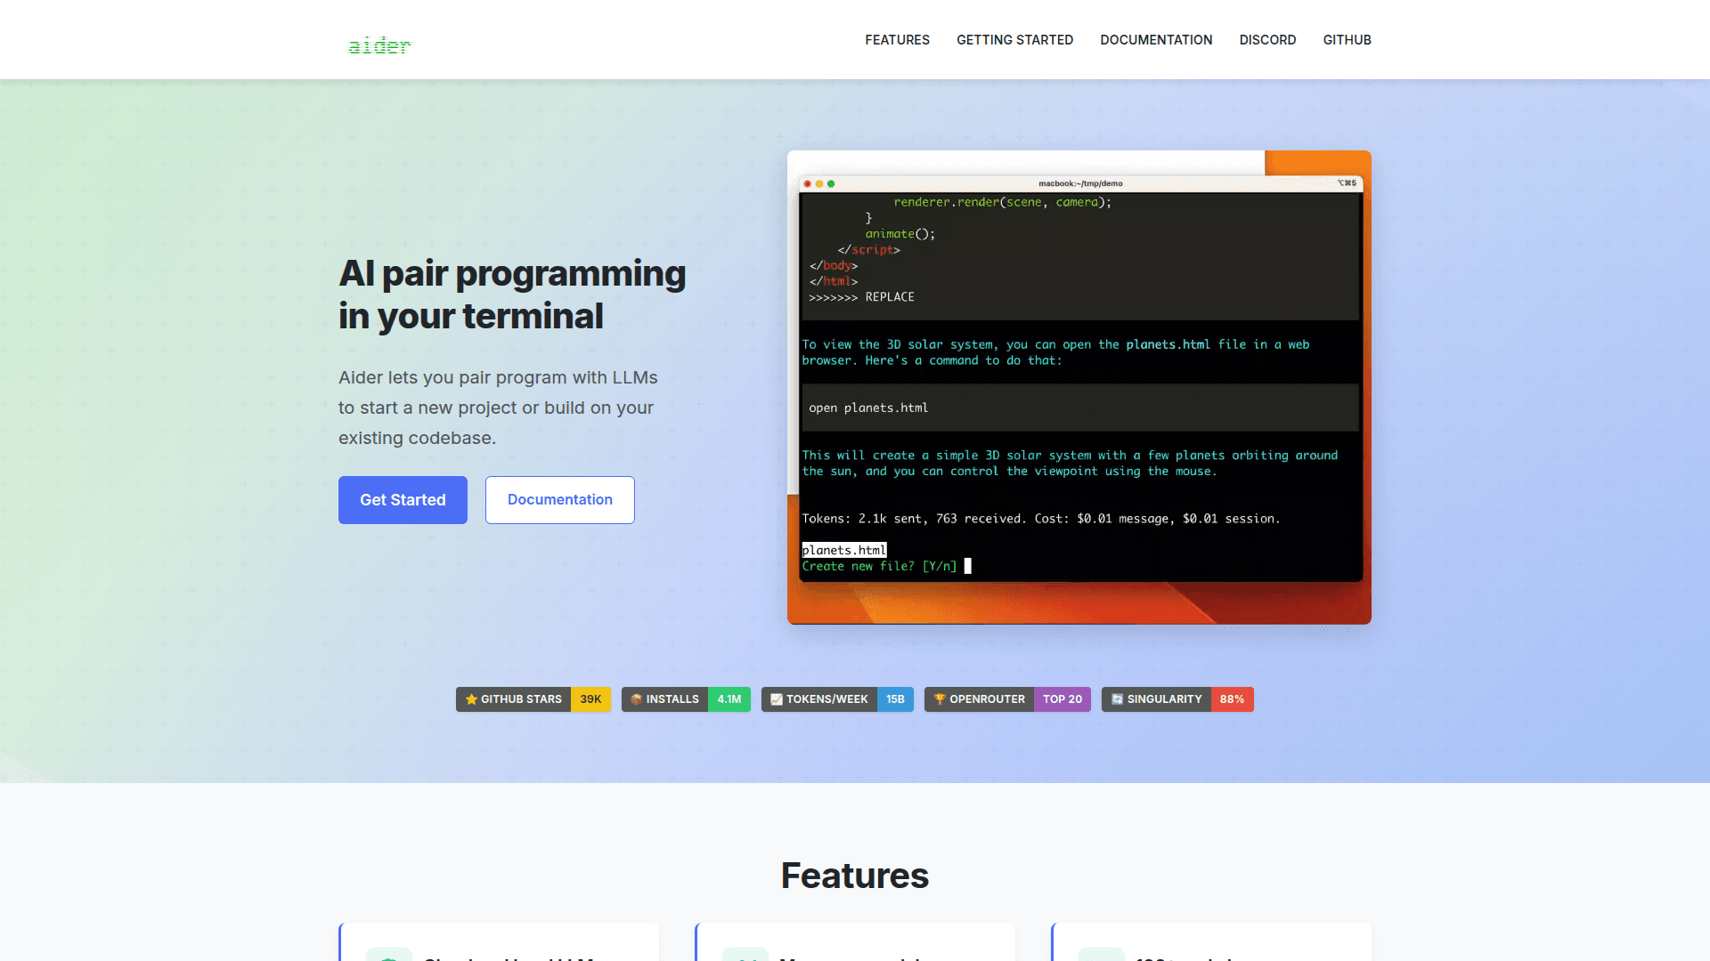Screen dimensions: 1710x961
Task: Click the red 88% singularity badge value
Action: 1232,699
